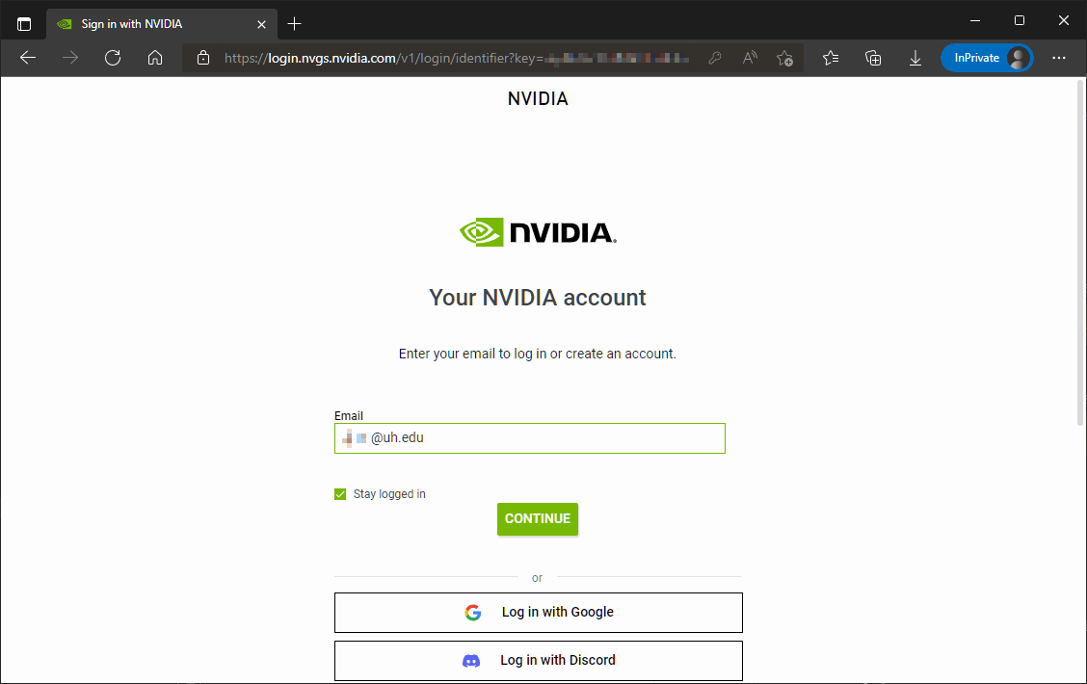Add this page to favorites
This screenshot has width=1087, height=684.
785,58
